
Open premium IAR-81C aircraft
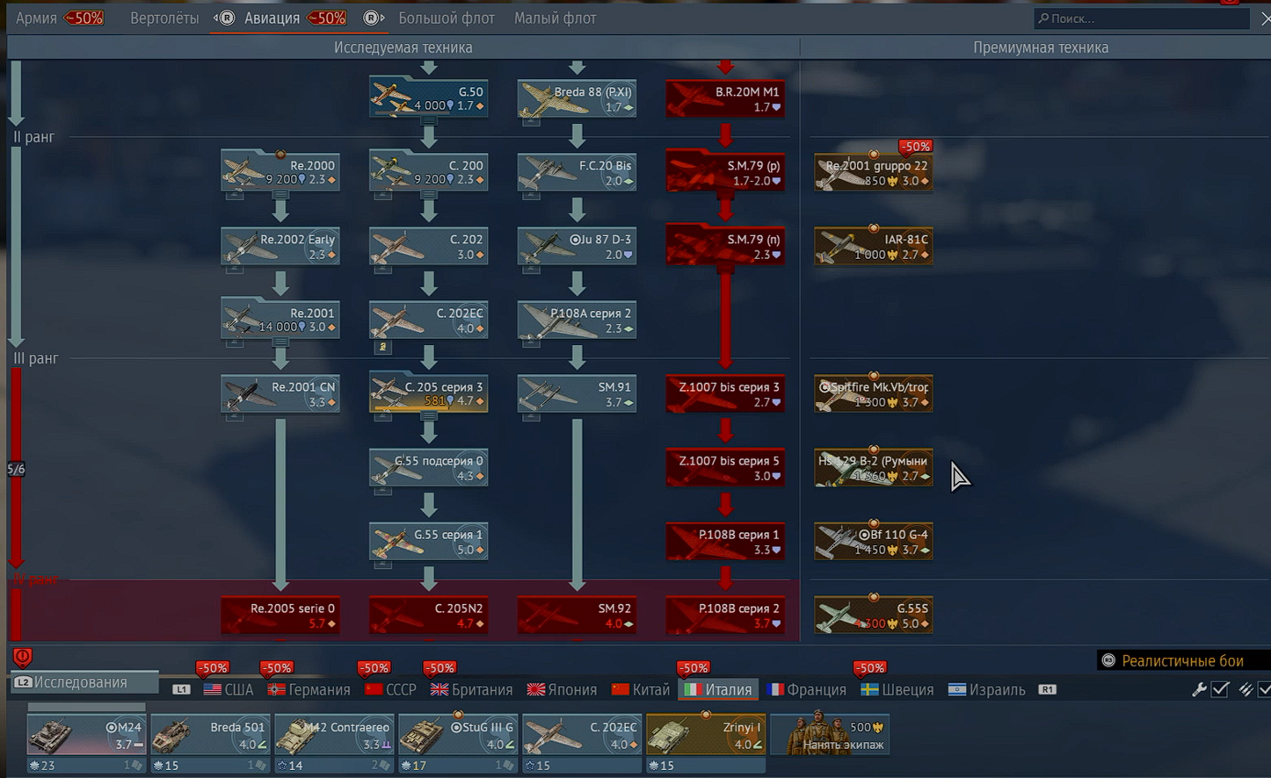[874, 247]
